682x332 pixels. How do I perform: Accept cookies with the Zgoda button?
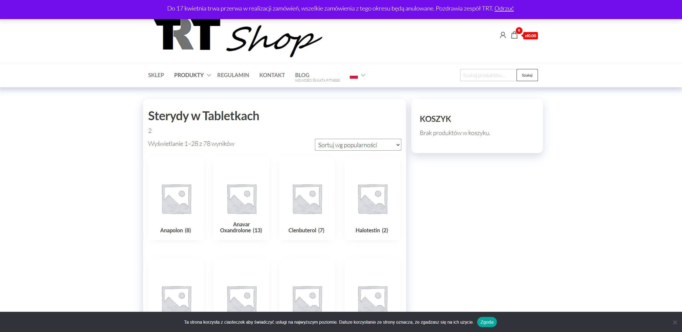[487, 322]
